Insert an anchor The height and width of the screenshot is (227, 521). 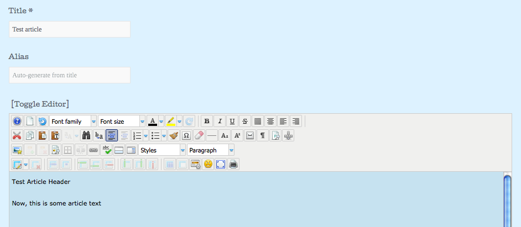point(288,135)
